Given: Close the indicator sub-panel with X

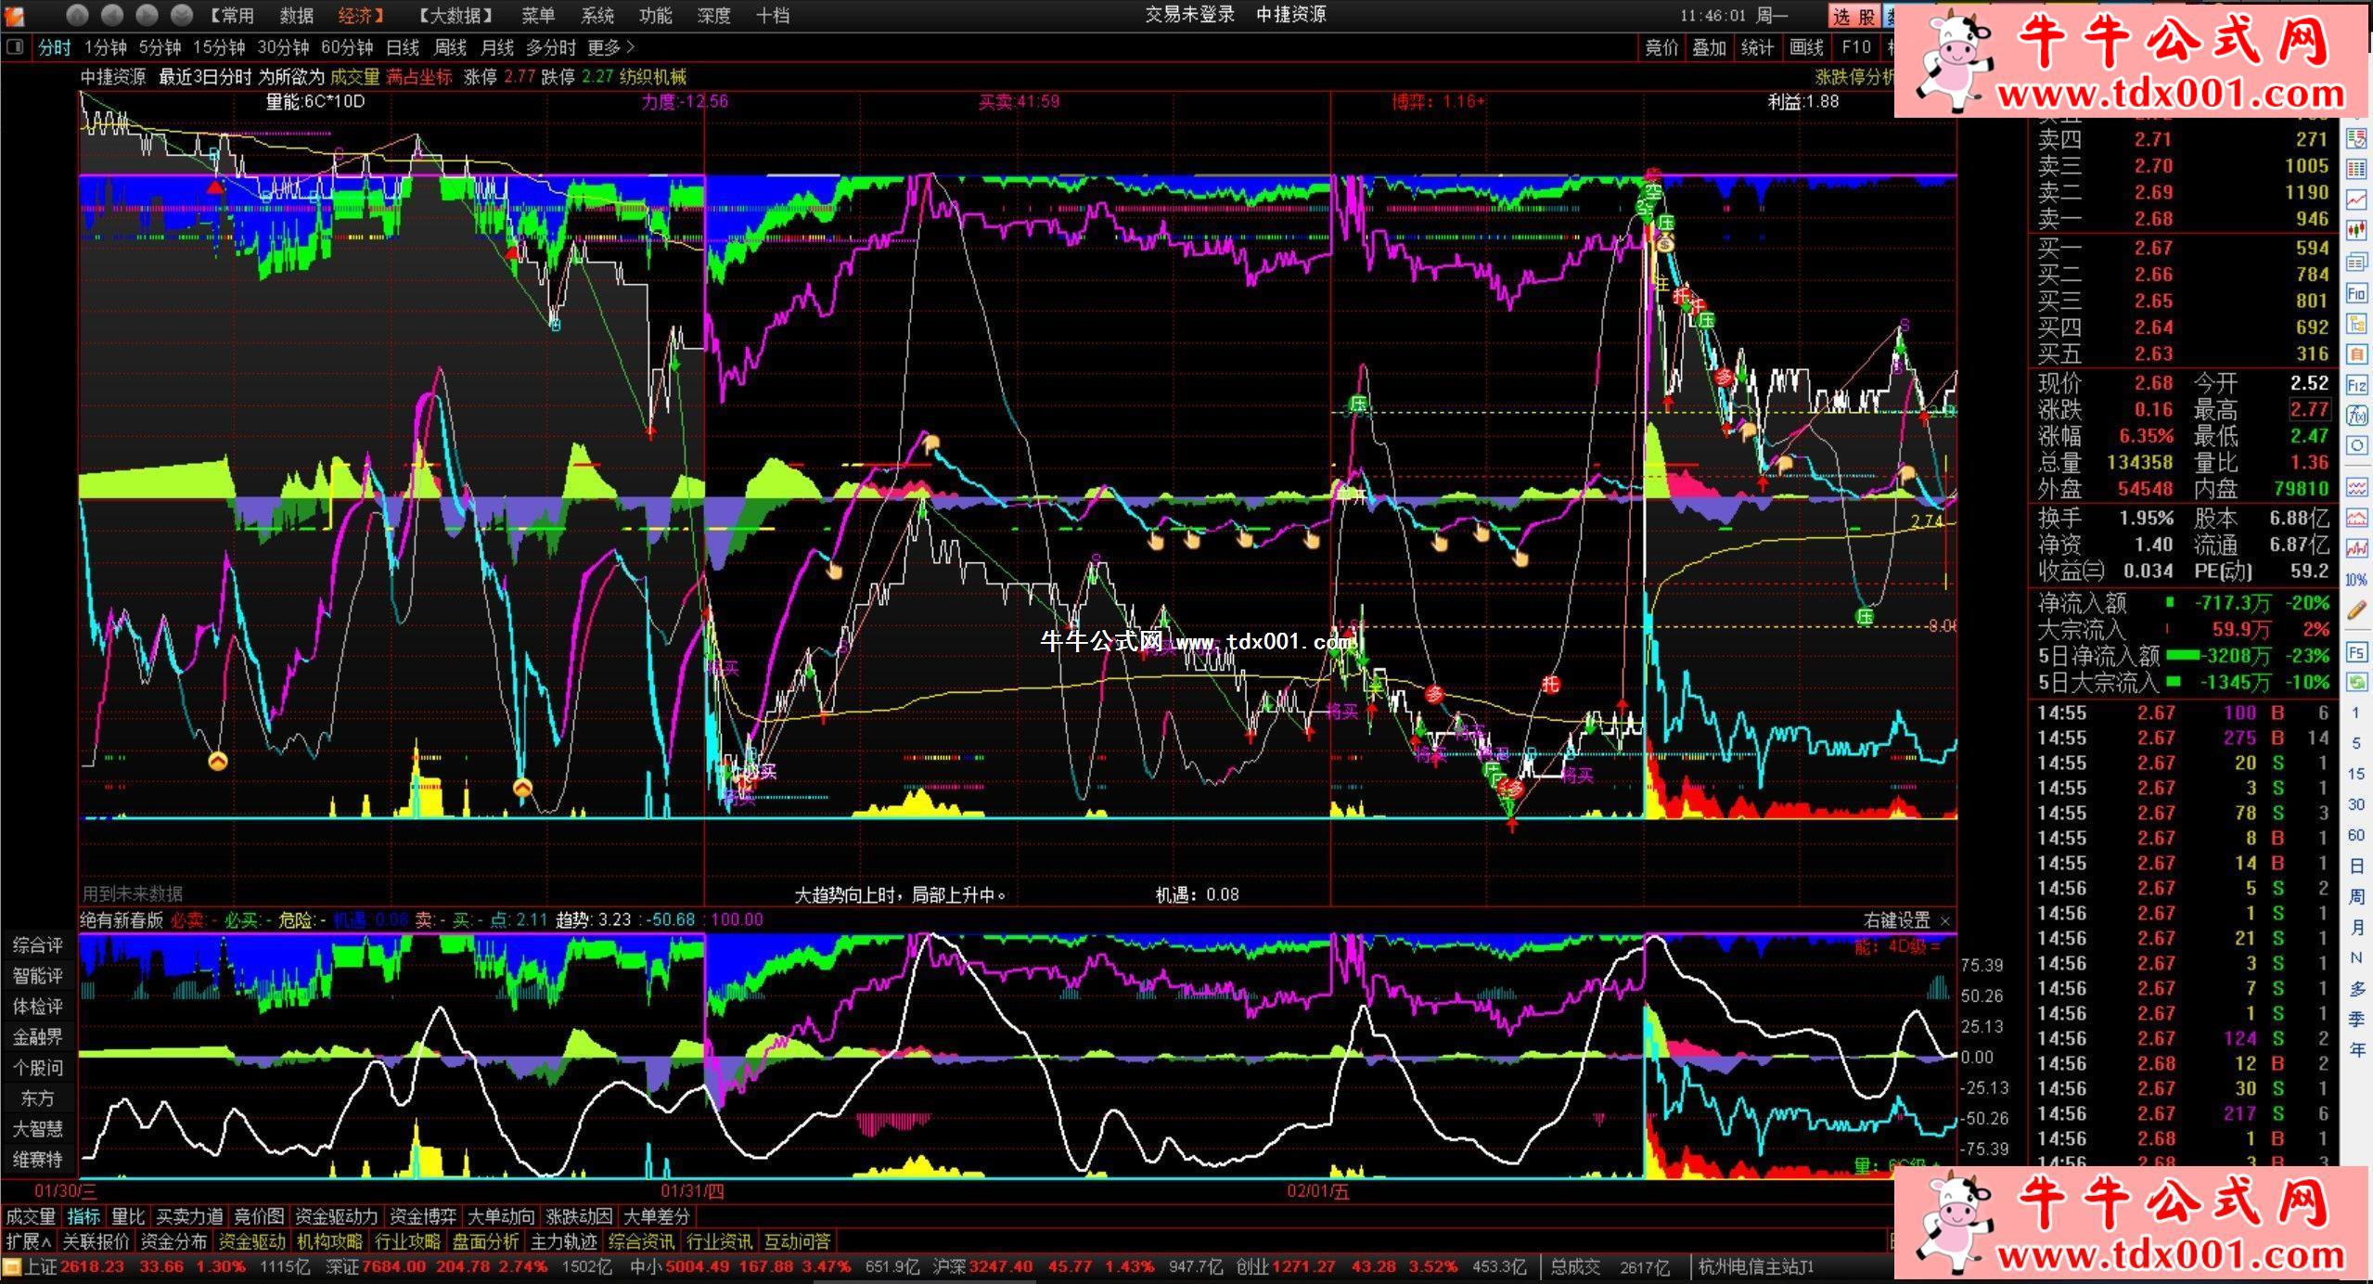Looking at the screenshot, I should pyautogui.click(x=1945, y=920).
